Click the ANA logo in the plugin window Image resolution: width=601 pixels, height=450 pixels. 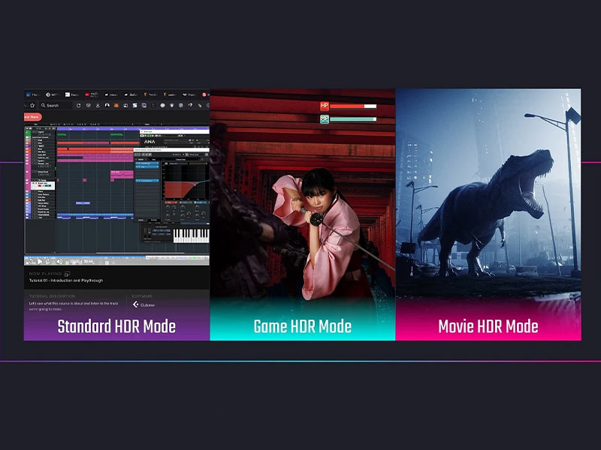(x=149, y=142)
